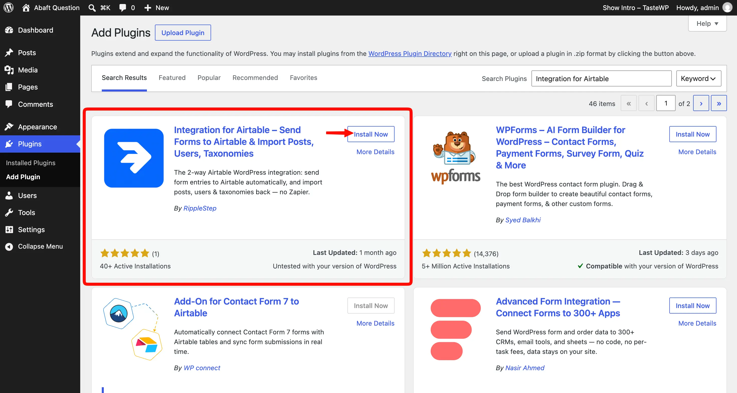Viewport: 737px width, 393px height.
Task: Open the Keyword search type dropdown
Action: [698, 78]
